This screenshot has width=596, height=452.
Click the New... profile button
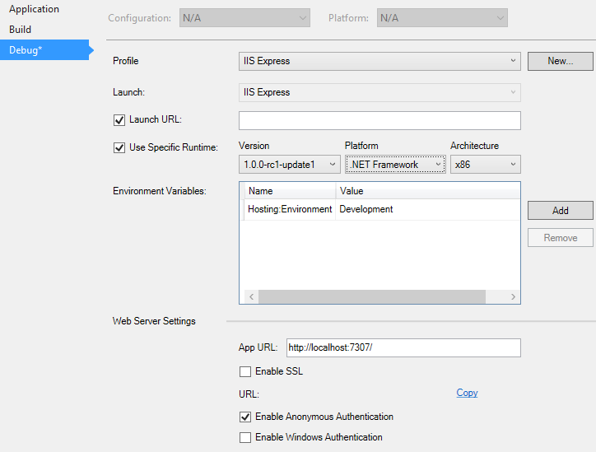point(560,61)
